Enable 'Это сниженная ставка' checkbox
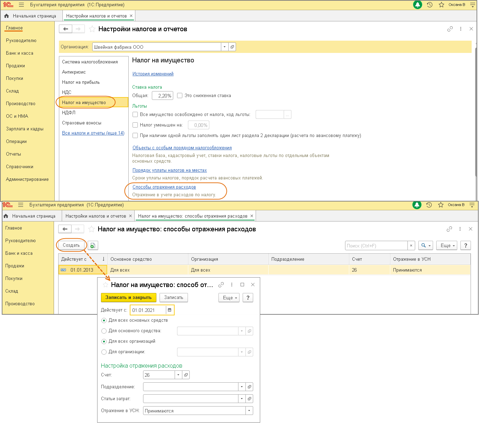This screenshot has width=479, height=423. click(180, 96)
